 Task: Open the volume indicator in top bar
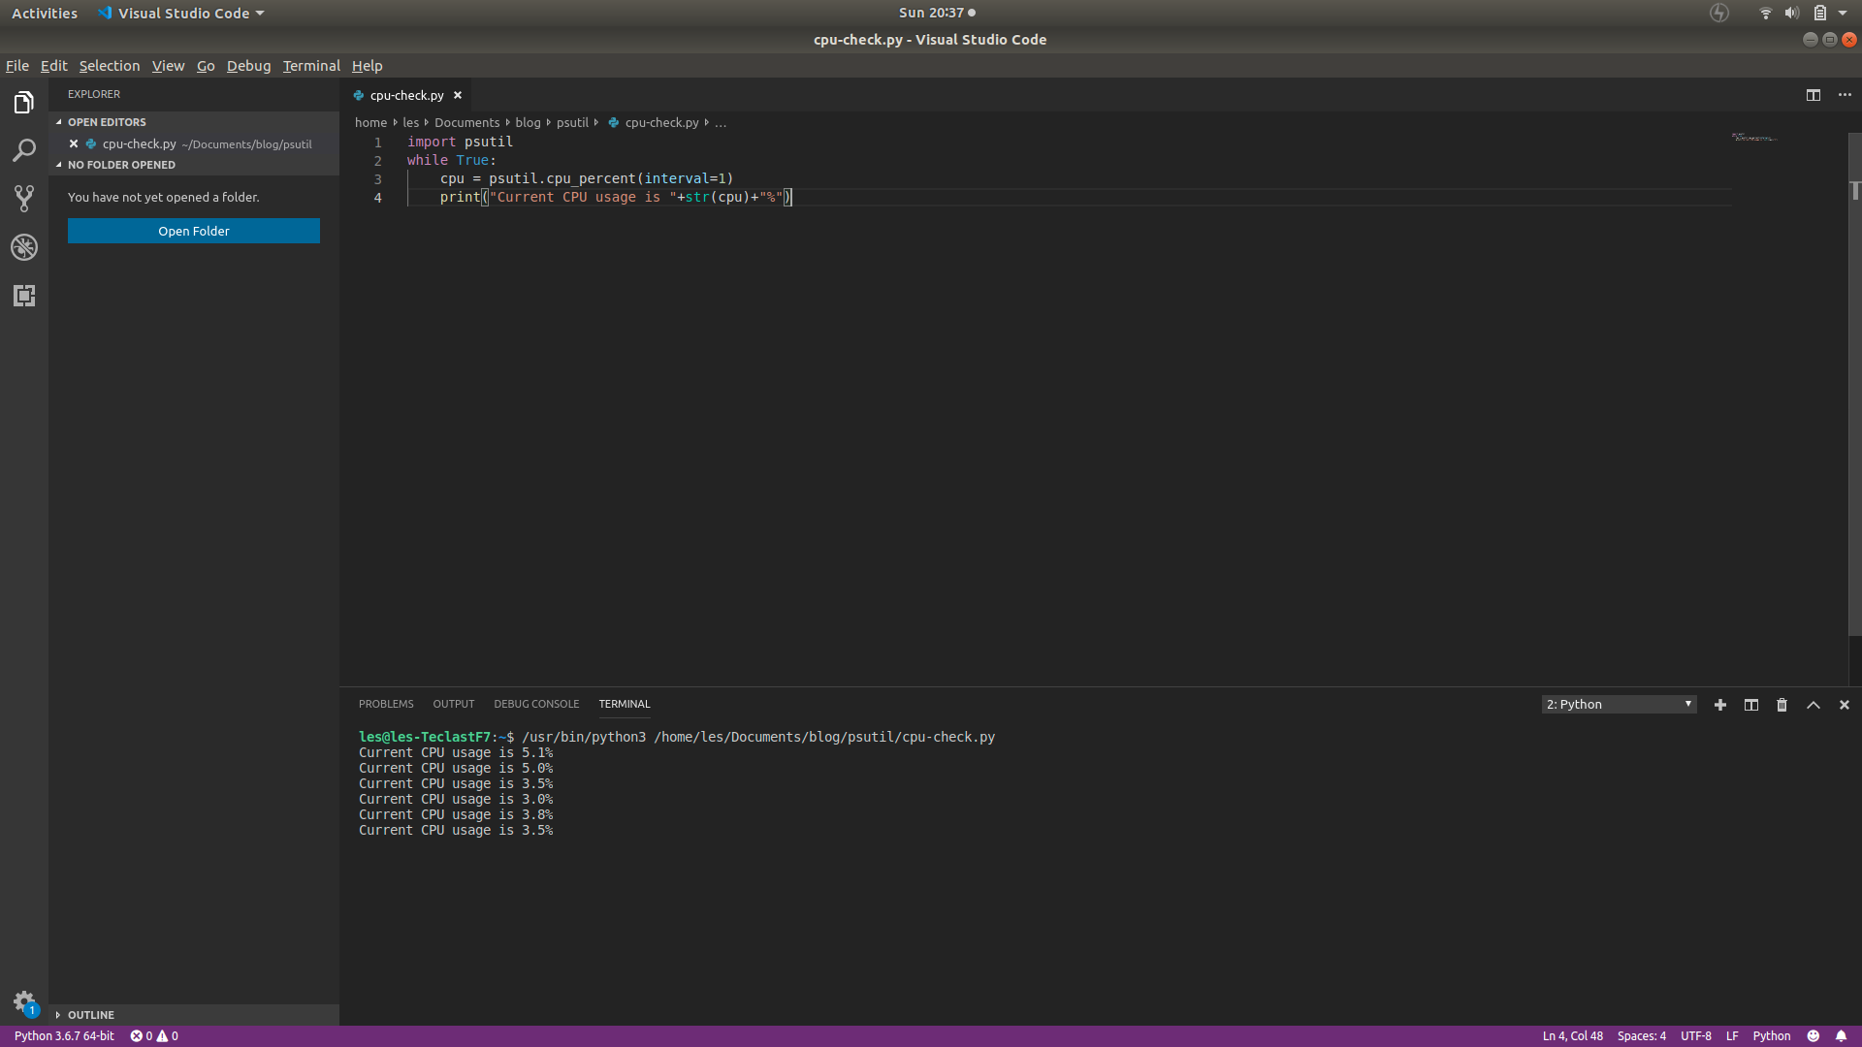[1792, 13]
